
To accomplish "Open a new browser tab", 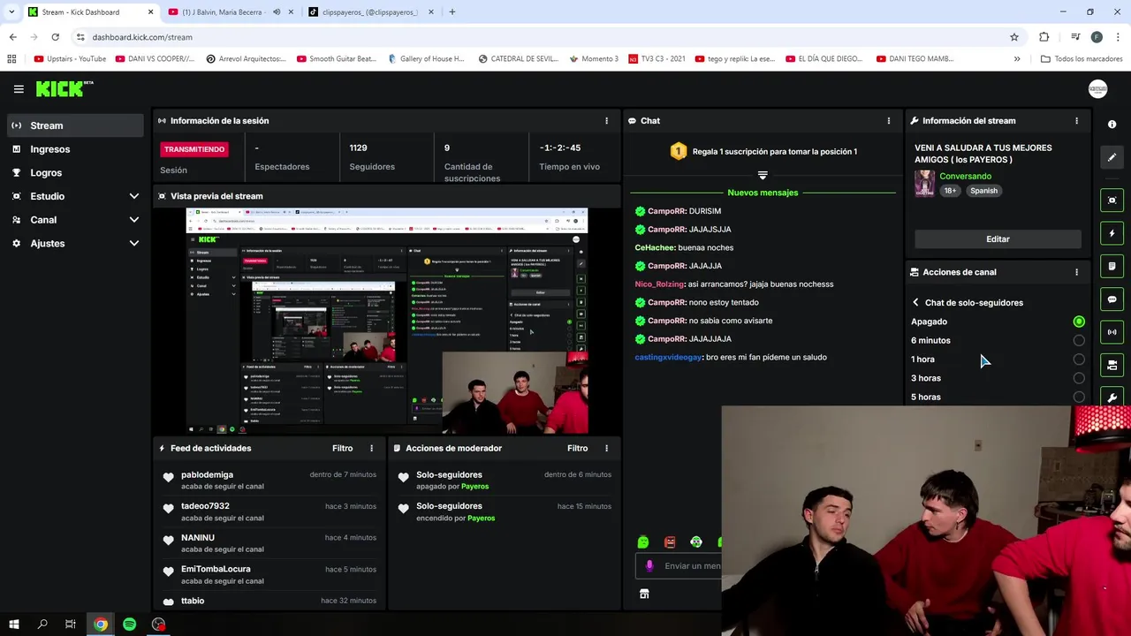I will tap(452, 12).
